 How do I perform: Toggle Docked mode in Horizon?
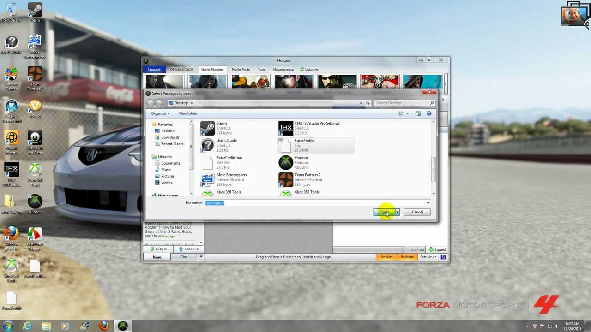(386, 257)
